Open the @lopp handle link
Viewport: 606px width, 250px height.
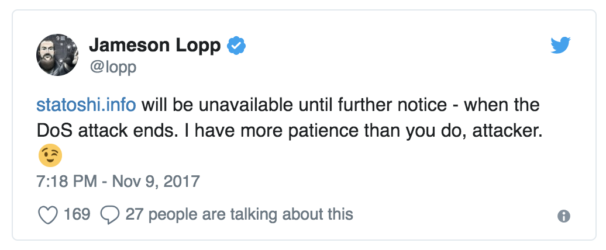tap(112, 67)
